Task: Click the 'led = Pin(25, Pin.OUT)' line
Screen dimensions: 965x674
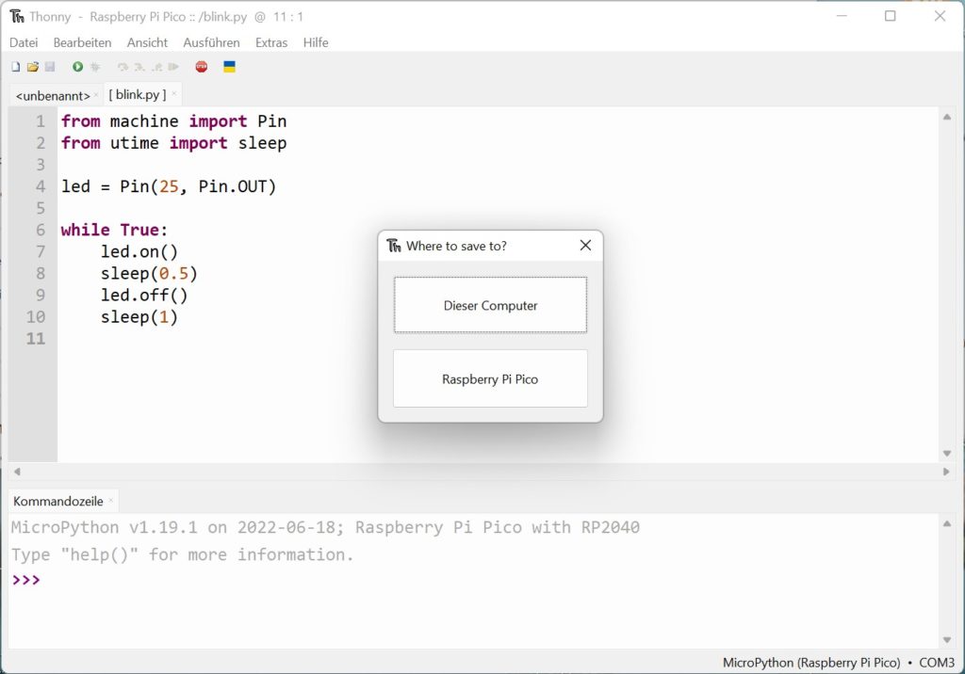Action: click(x=169, y=186)
